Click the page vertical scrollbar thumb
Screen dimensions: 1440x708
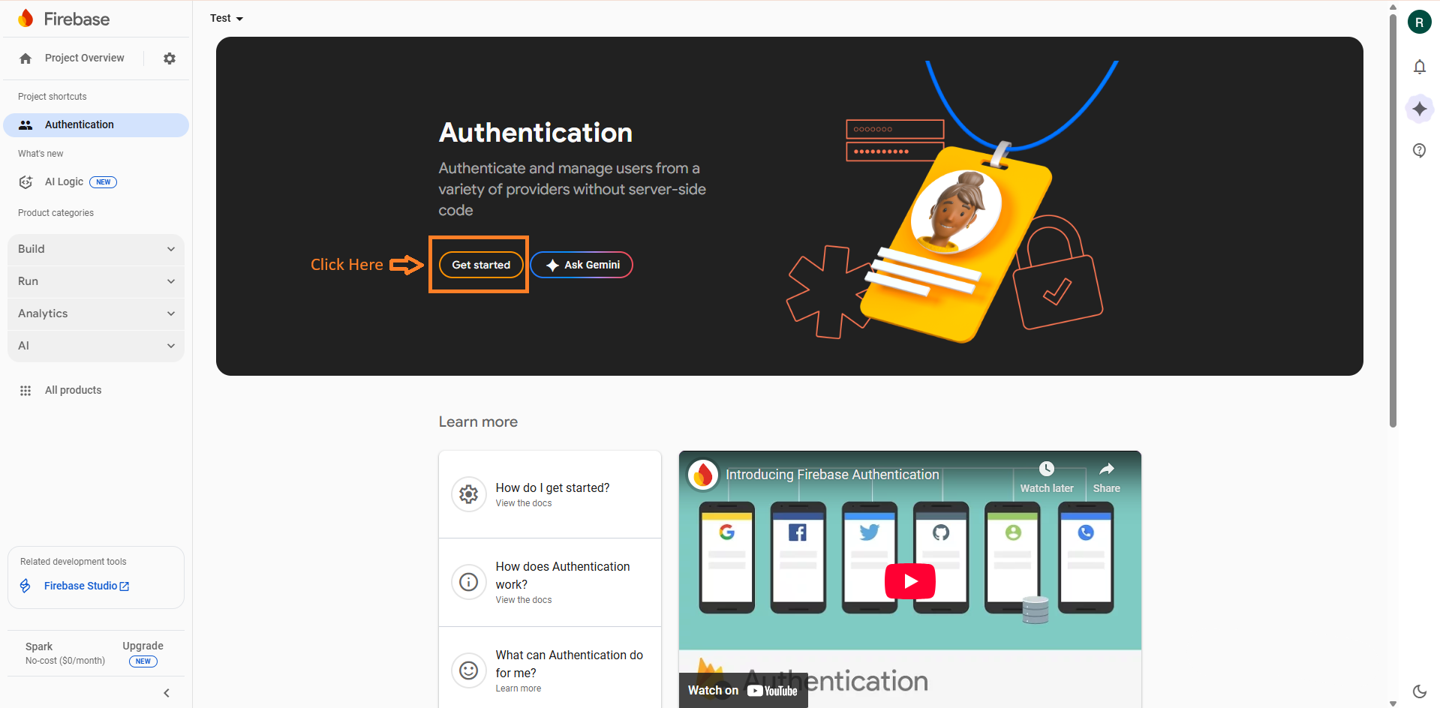coord(1393,221)
